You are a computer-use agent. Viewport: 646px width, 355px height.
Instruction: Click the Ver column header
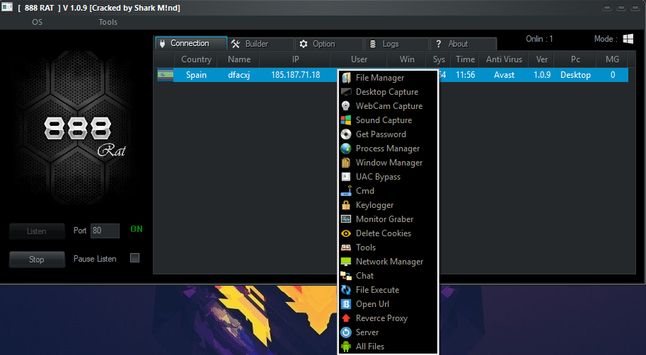542,59
